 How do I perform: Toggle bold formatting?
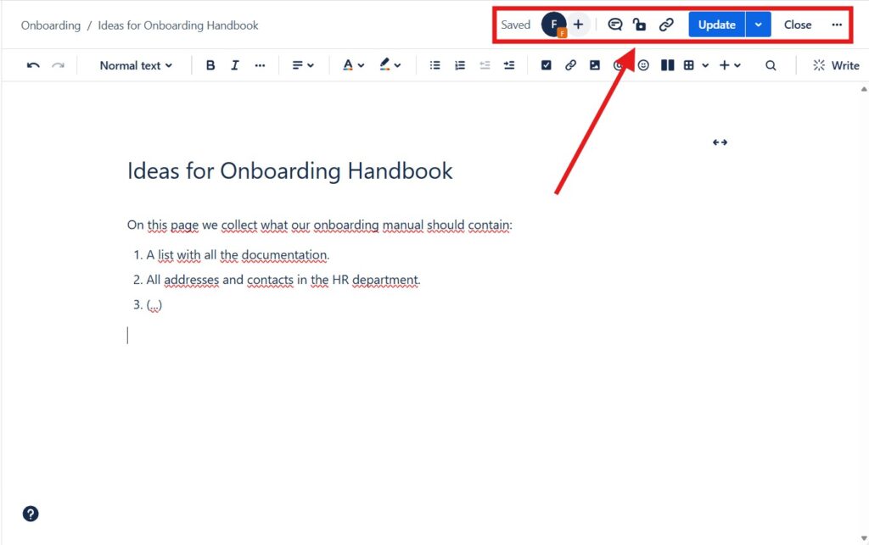(x=210, y=64)
